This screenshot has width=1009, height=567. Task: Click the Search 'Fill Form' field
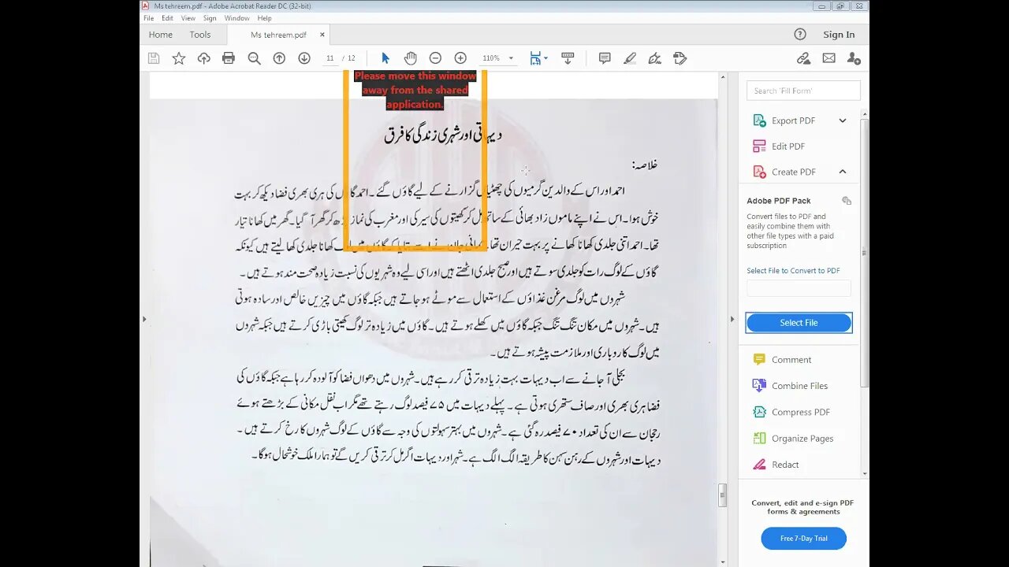click(x=803, y=91)
